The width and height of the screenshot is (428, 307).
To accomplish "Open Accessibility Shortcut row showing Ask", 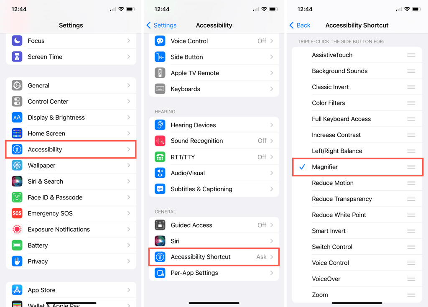I will (214, 257).
